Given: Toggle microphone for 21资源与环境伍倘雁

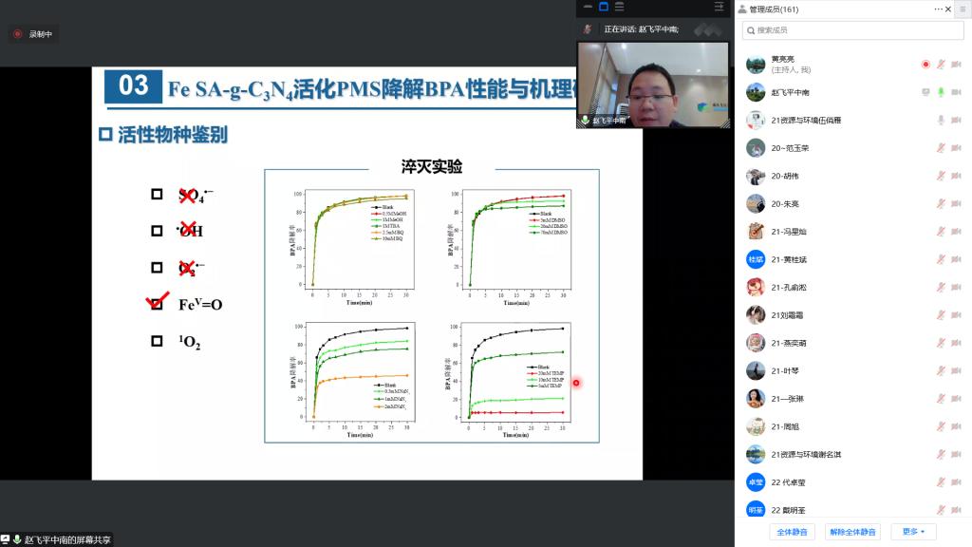Looking at the screenshot, I should [942, 121].
